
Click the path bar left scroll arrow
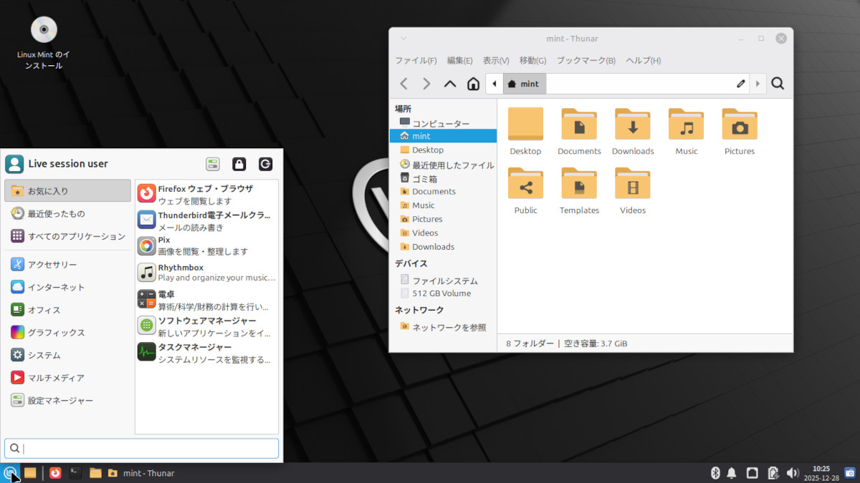[x=494, y=84]
